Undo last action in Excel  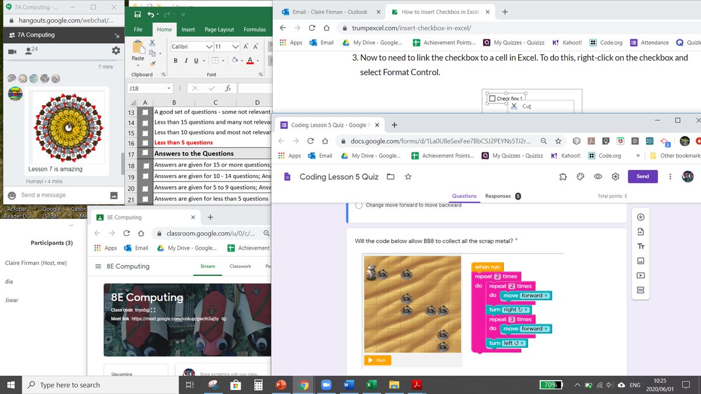click(x=151, y=14)
